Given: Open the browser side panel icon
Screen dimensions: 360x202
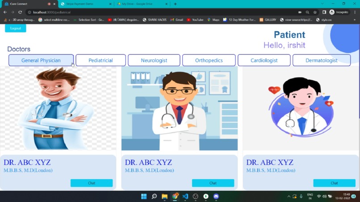Looking at the screenshot, I should [324, 12].
